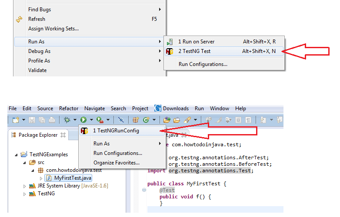The width and height of the screenshot is (340, 217).
Task: Click the Save toolbar icon
Action: coord(32,120)
